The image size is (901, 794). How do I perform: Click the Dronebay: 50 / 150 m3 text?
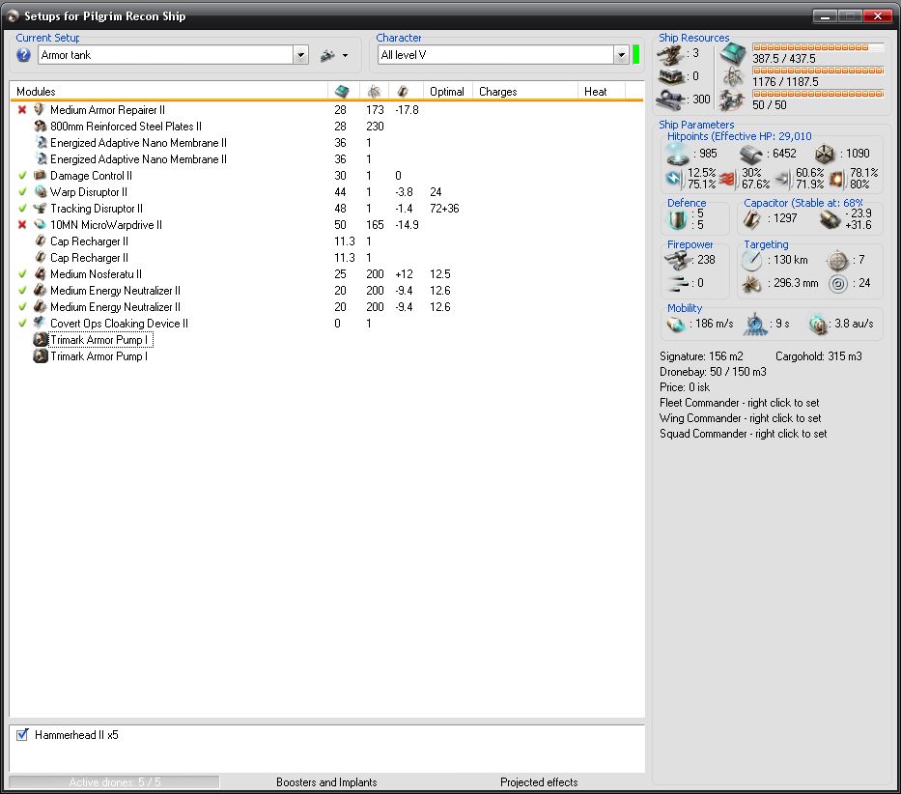(x=713, y=372)
